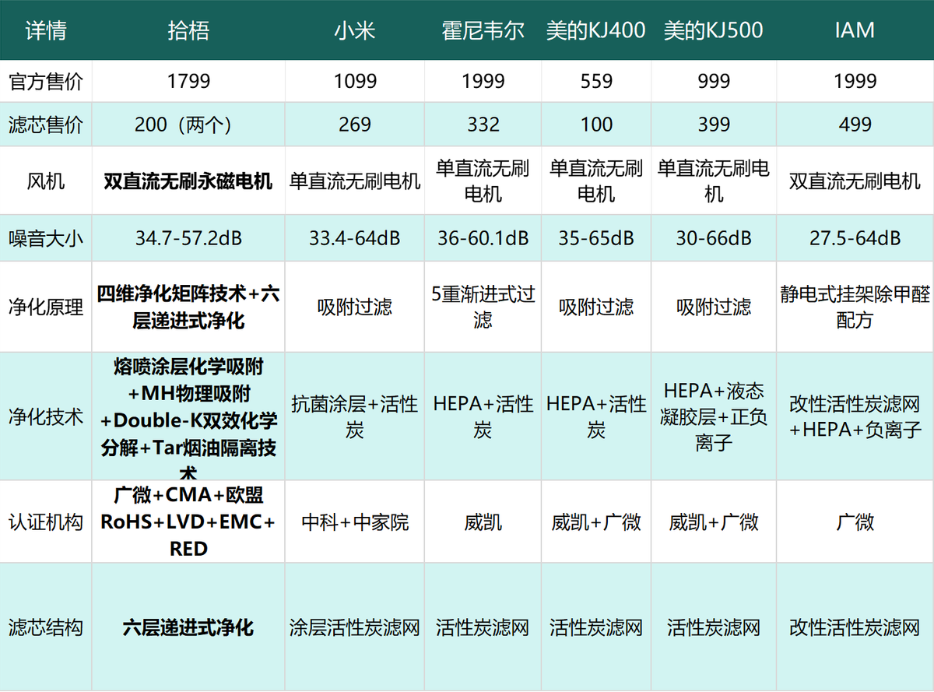Select the 30-66dB noise cell
The image size is (934, 692).
click(x=714, y=238)
